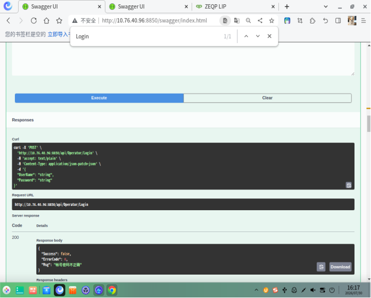The image size is (371, 298).
Task: Close the ZEQP LIP tab
Action: tap(273, 6)
